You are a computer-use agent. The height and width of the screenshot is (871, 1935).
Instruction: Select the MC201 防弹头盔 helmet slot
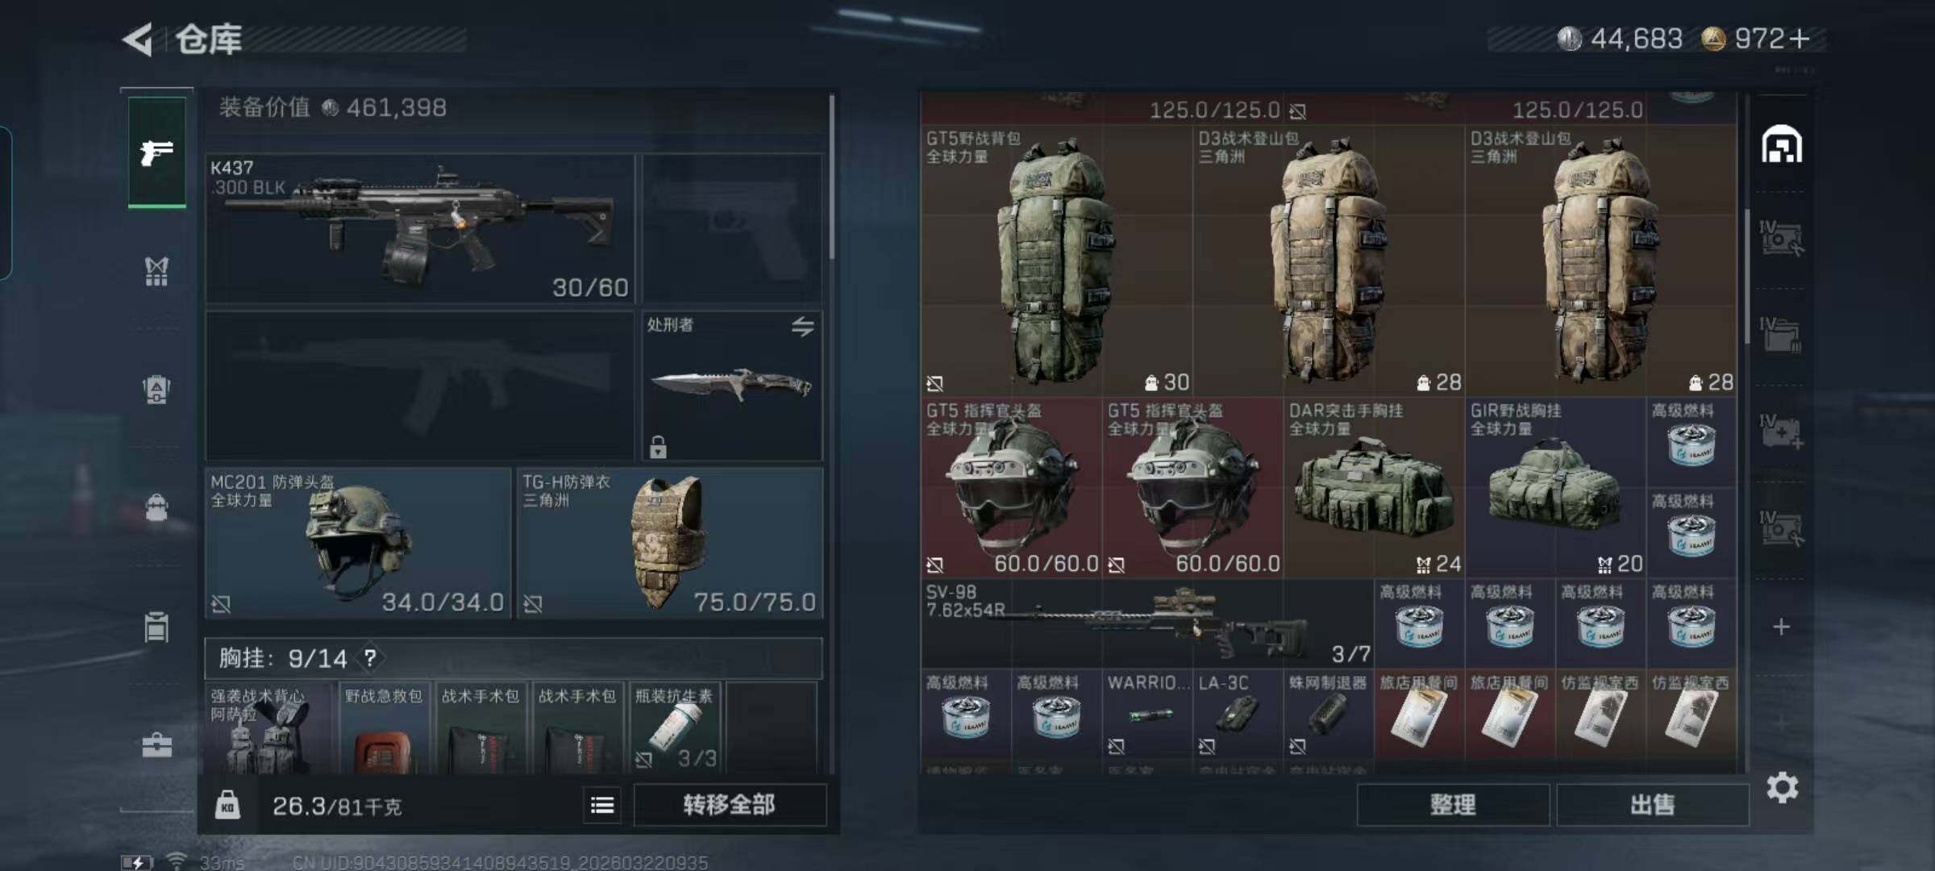click(358, 544)
